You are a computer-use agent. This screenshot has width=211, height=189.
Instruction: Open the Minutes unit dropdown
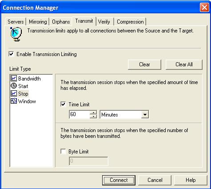tap(145, 114)
